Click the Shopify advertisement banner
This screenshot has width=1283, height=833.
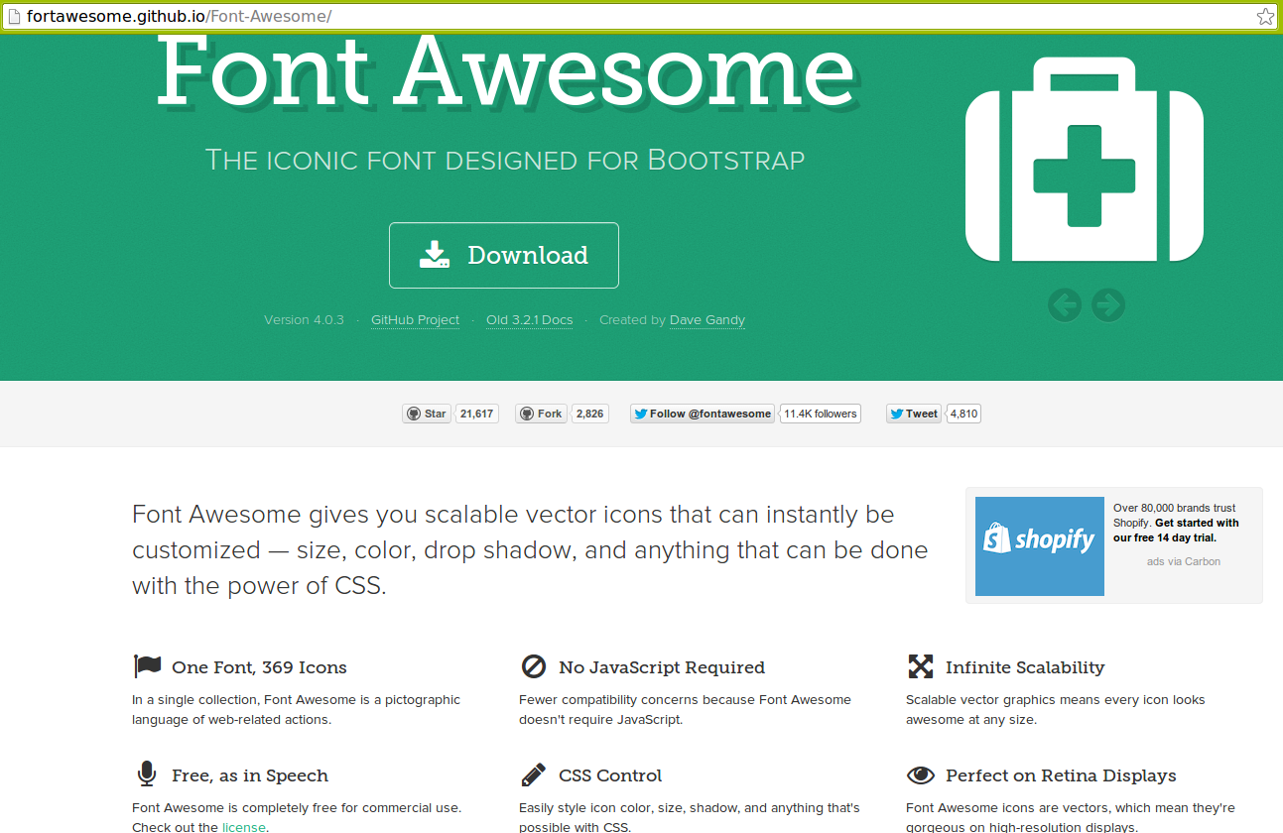1039,546
